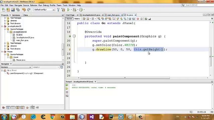The height and width of the screenshot is (120, 214).
Task: Open JavaApplication25.java in Projects tree
Action: pyautogui.click(x=25, y=38)
